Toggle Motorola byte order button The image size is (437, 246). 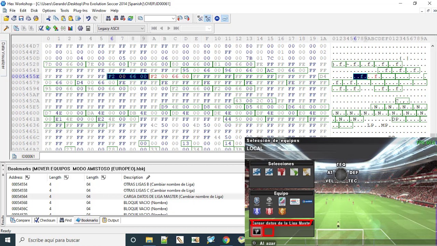pos(217,18)
